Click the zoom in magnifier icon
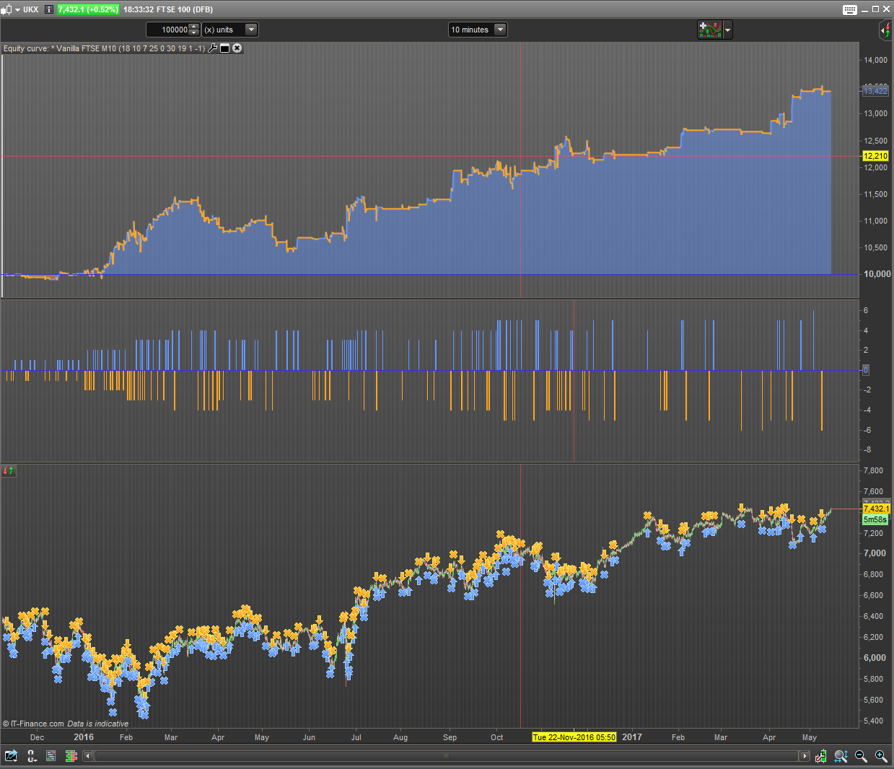Image resolution: width=894 pixels, height=769 pixels. pyautogui.click(x=881, y=756)
